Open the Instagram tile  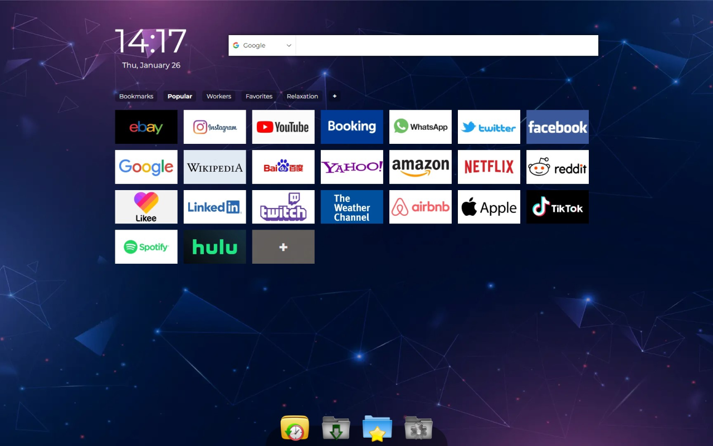214,127
